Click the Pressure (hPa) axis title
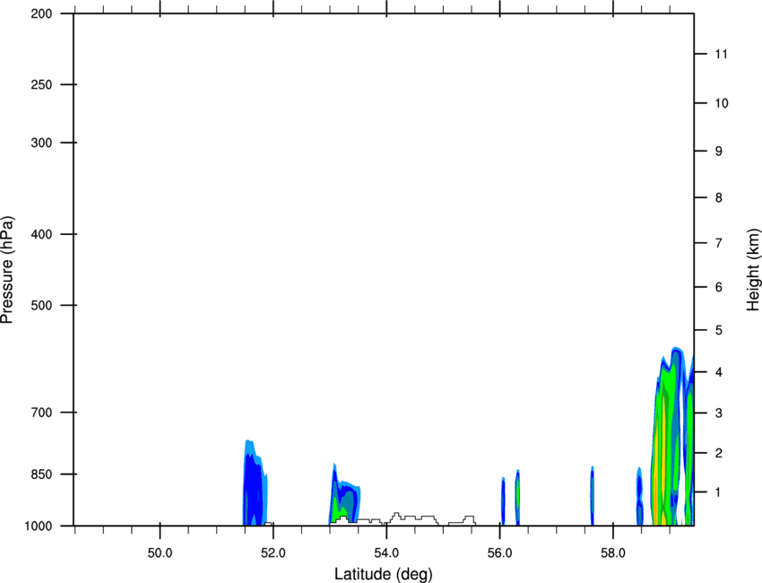This screenshot has width=762, height=583. pyautogui.click(x=7, y=270)
